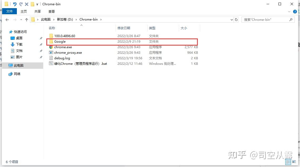The width and height of the screenshot is (300, 167).
Task: Click the magnifier search icon
Action: [291, 19]
